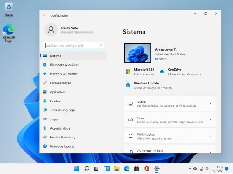Screen dimensions: 233x174
Task: Click the Som speaker icon
Action: (130, 120)
